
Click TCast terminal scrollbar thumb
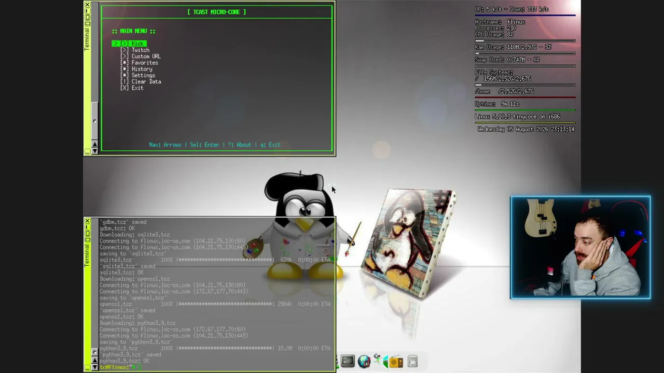click(x=94, y=121)
